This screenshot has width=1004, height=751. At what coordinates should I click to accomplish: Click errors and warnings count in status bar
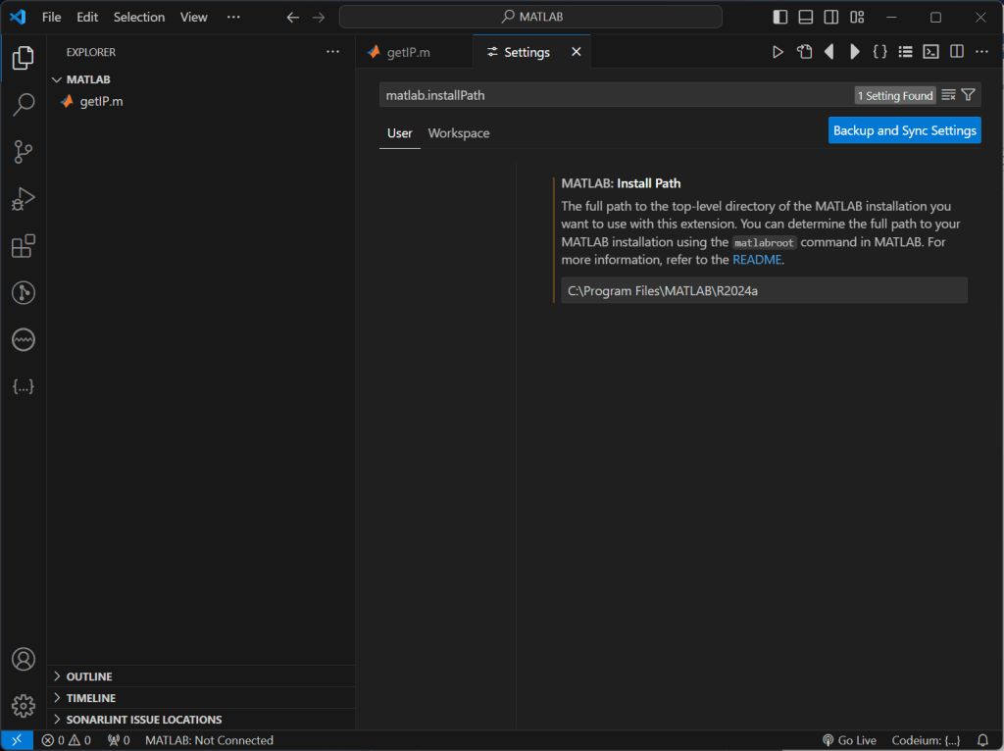coord(67,740)
